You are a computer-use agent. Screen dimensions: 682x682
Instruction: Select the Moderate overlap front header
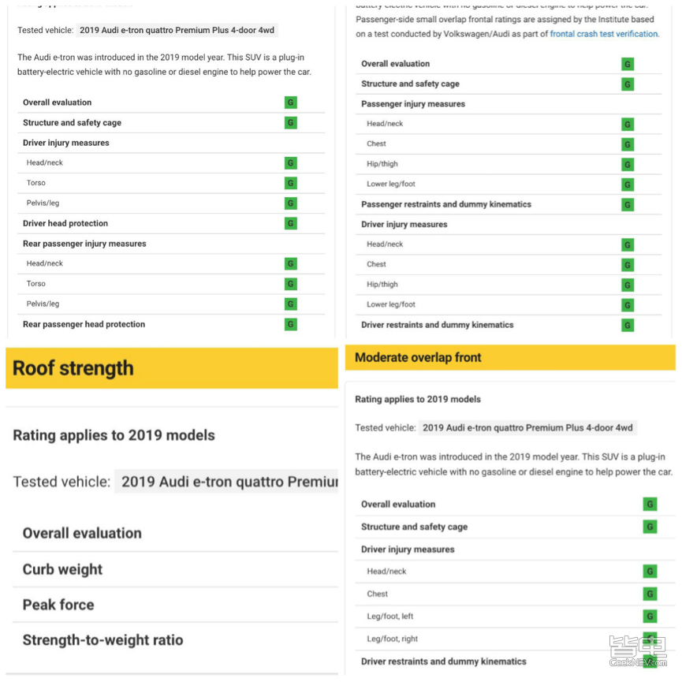coord(510,357)
